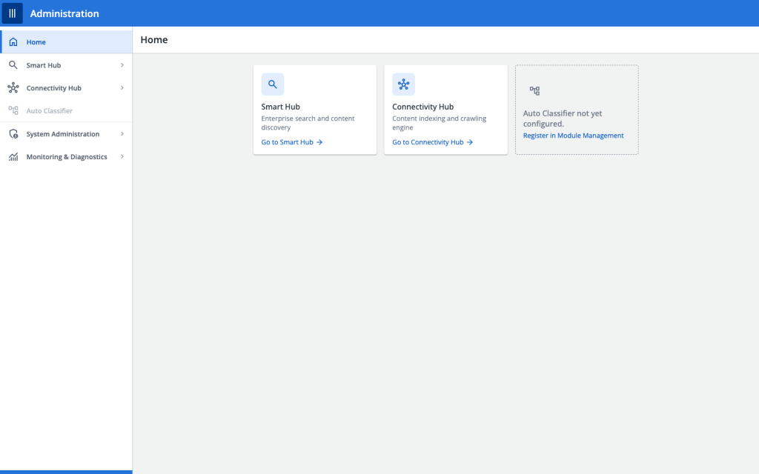Click the Smart Hub magnifier sidebar icon
Image resolution: width=759 pixels, height=474 pixels.
tap(13, 65)
